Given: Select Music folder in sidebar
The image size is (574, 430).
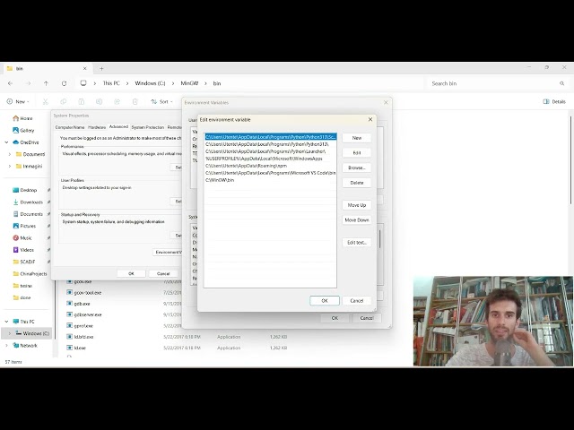Looking at the screenshot, I should point(22,237).
